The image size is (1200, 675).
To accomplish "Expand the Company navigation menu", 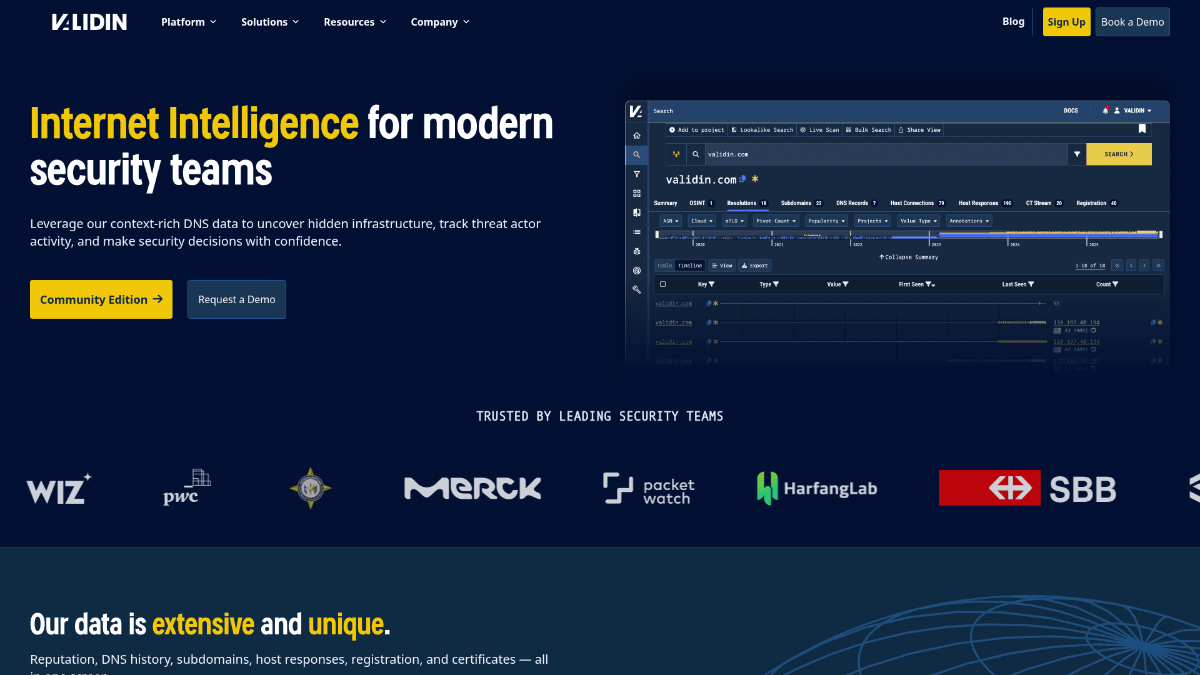I will pos(440,22).
